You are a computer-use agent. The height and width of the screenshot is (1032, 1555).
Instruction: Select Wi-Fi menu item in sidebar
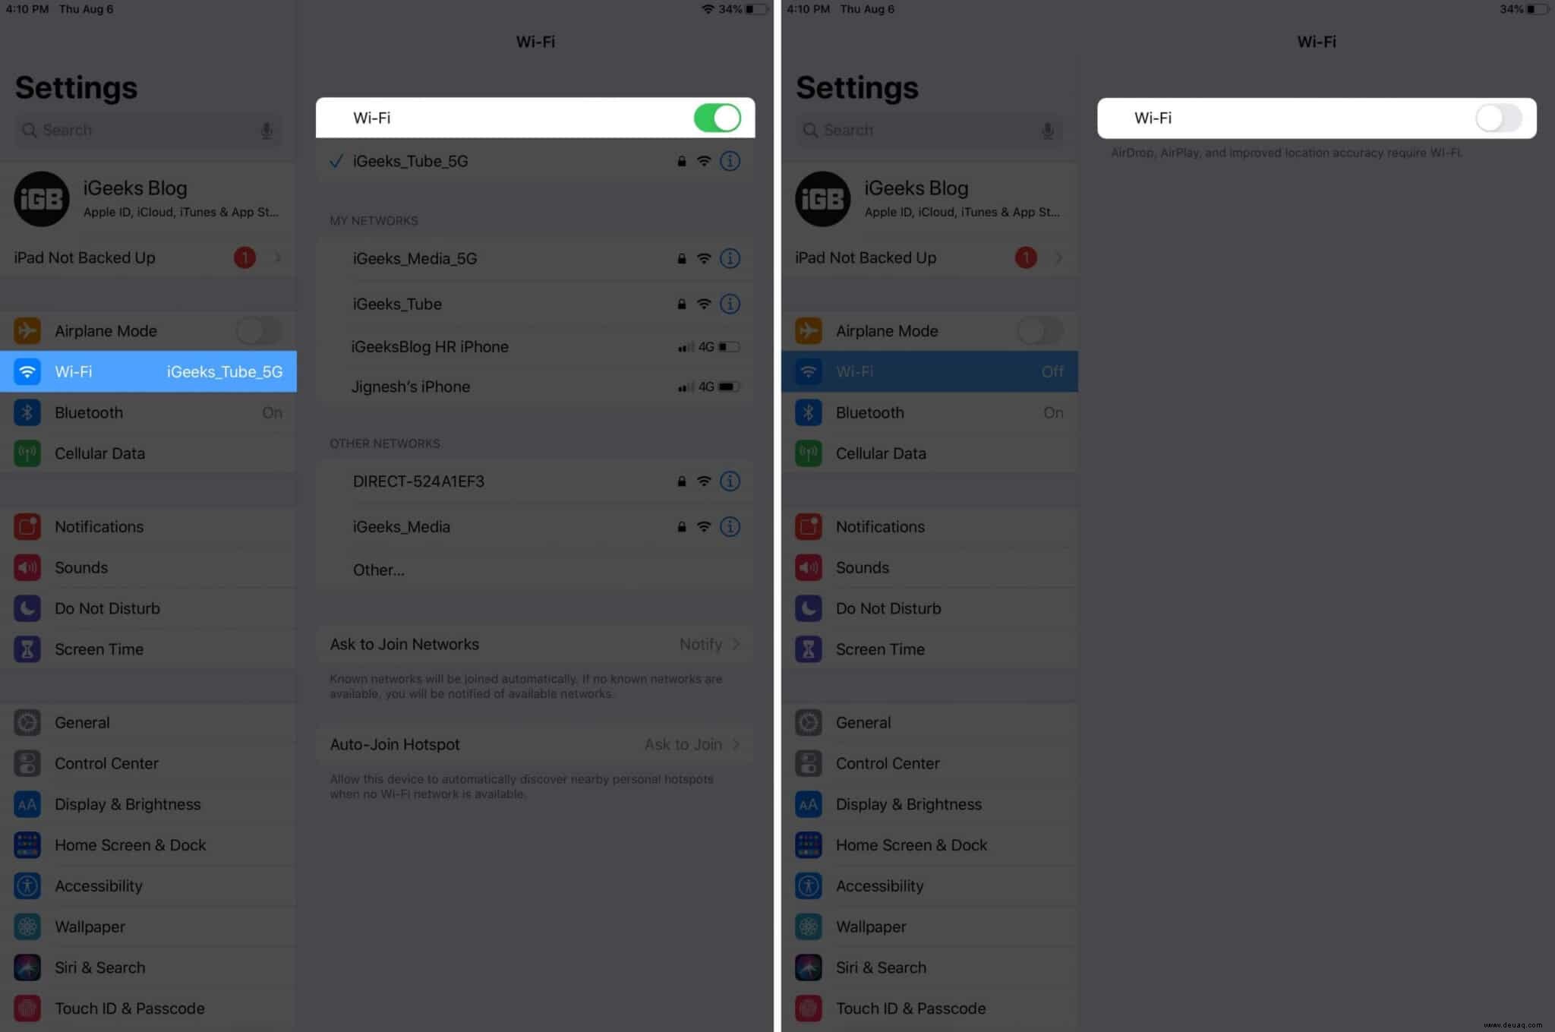[x=147, y=371]
